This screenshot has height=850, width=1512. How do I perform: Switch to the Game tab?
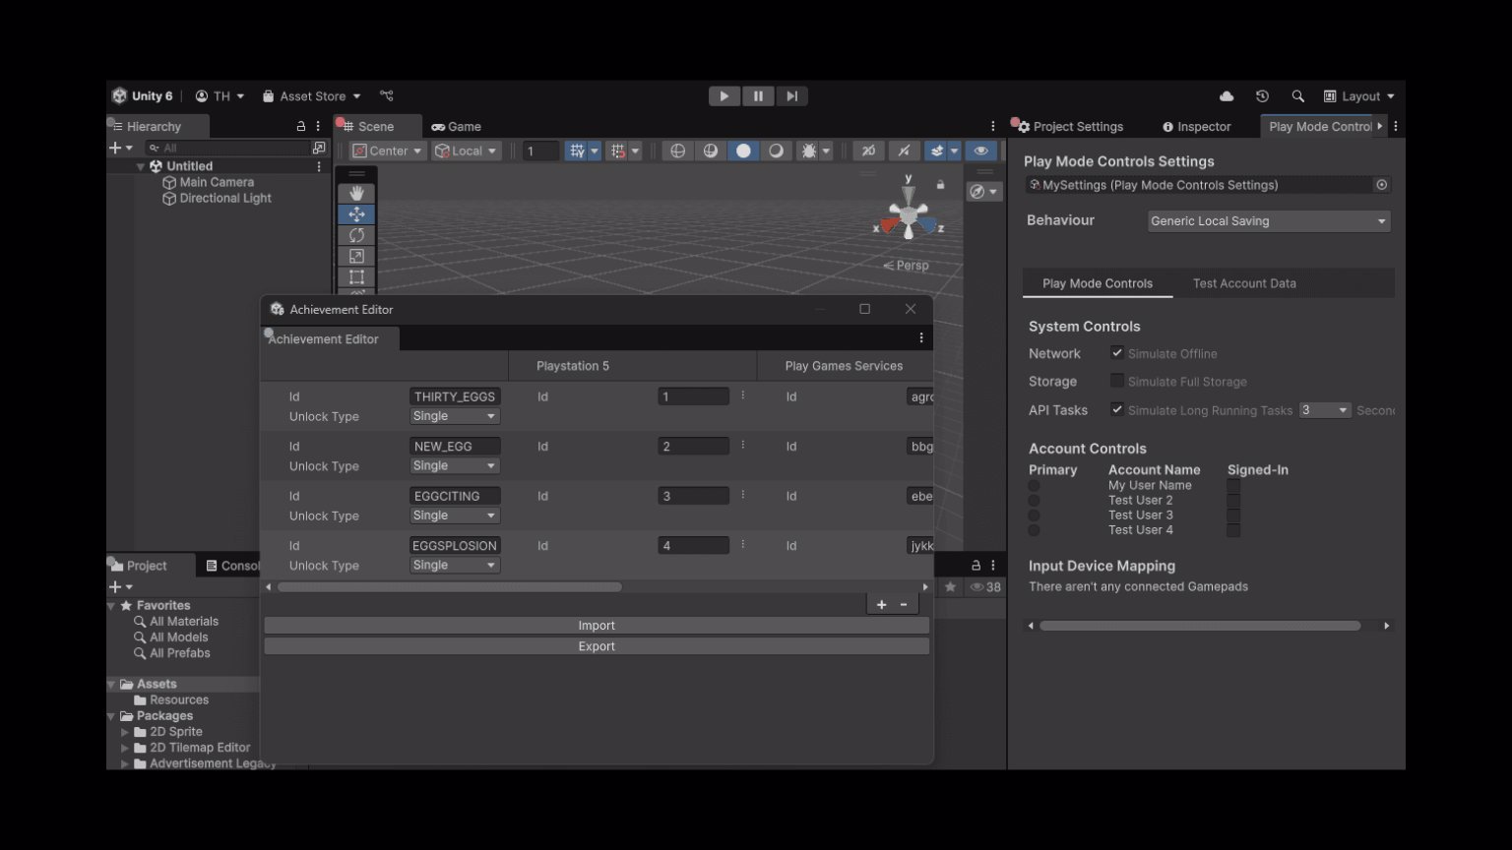pyautogui.click(x=457, y=127)
